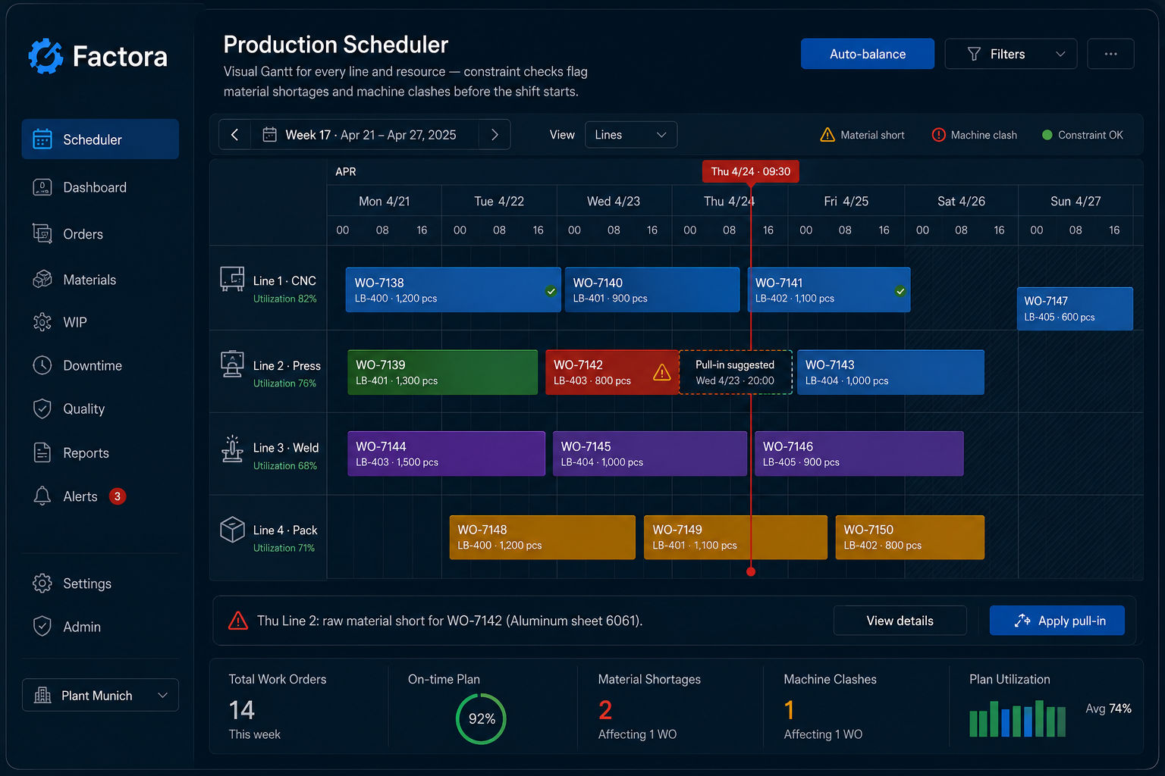Click the Auto-balance button
The width and height of the screenshot is (1165, 776).
pos(868,54)
